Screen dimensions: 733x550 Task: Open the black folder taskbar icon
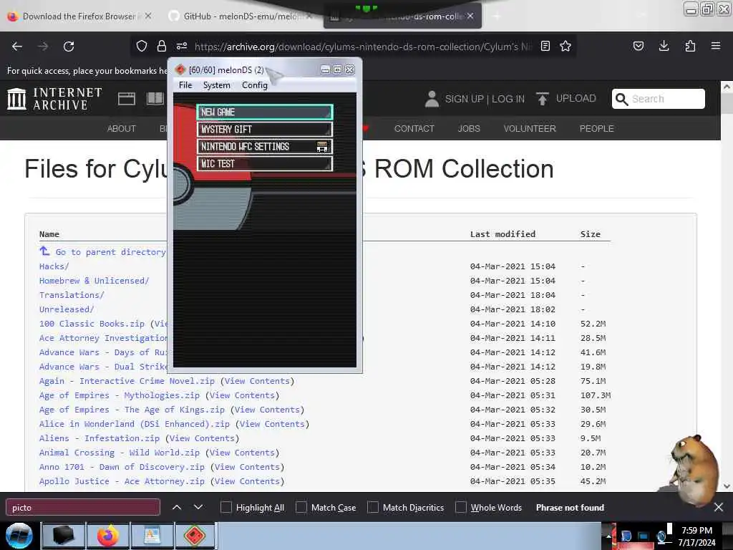pos(64,536)
